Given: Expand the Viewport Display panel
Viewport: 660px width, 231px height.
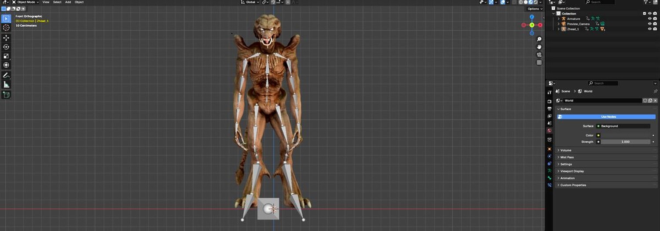Looking at the screenshot, I should [606, 171].
